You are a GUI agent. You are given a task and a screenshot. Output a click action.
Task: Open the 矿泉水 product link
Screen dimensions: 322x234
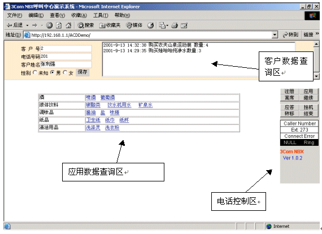tap(145, 105)
